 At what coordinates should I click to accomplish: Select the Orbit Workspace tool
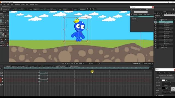click(8, 30)
